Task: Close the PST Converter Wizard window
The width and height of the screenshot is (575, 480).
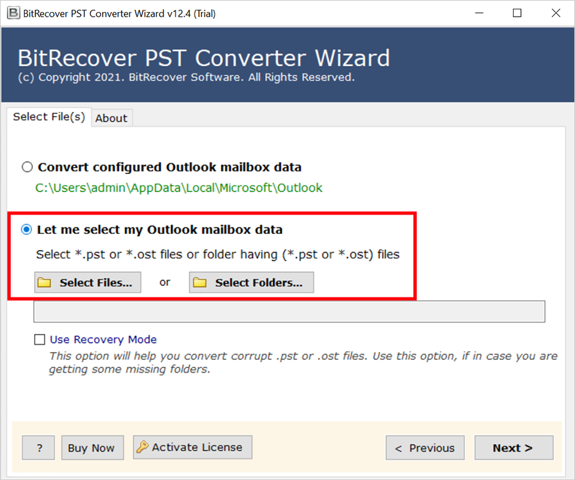Action: click(556, 13)
